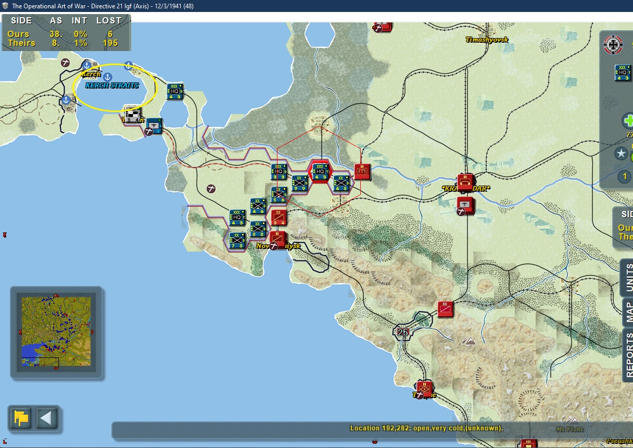Select the infantry 4-6 division unit

[x=258, y=206]
